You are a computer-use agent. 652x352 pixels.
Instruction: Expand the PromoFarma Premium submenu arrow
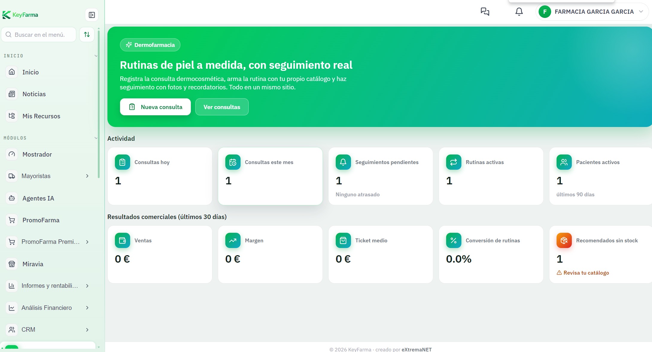coord(87,242)
